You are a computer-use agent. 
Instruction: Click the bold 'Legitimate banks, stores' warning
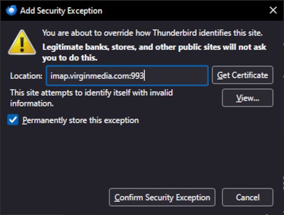[x=154, y=47]
